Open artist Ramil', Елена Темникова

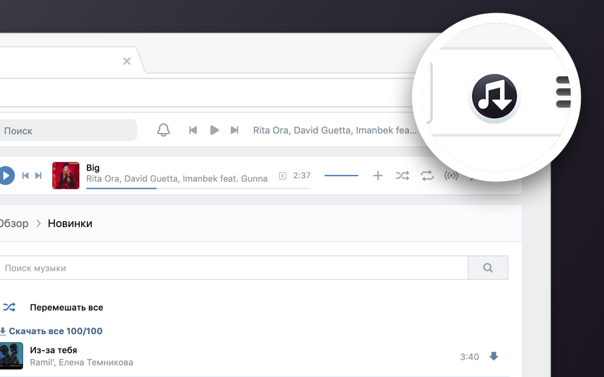click(x=82, y=362)
